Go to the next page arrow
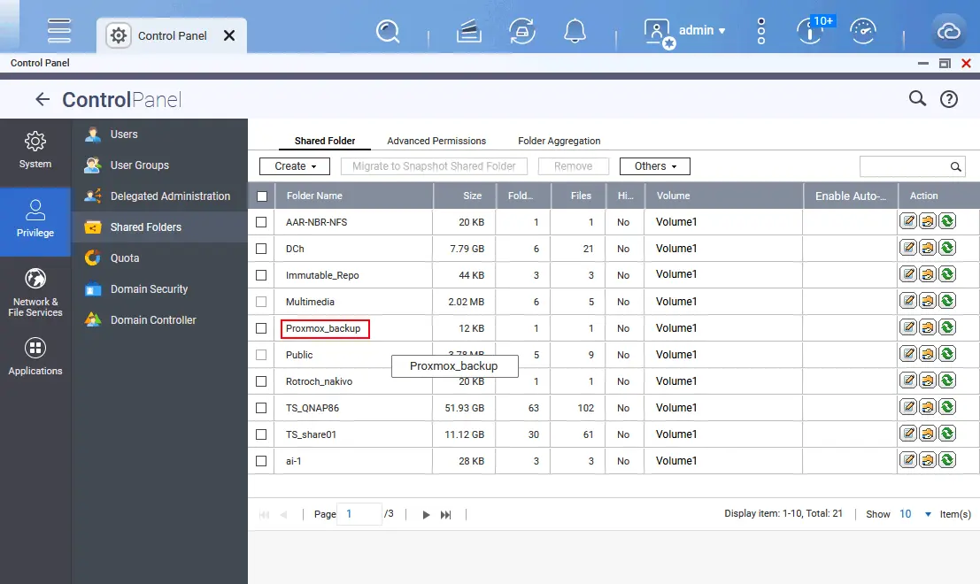The image size is (980, 584). tap(426, 515)
